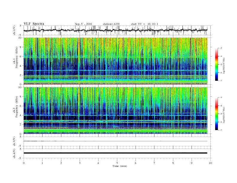Click the "Time (min)" axis label
The image size is (237, 183).
(120, 166)
